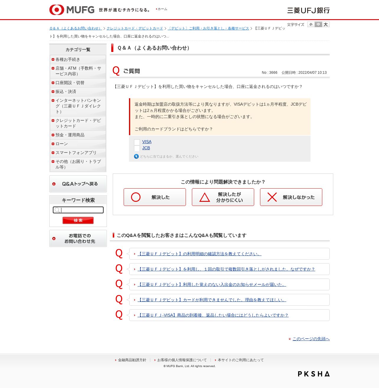This screenshot has width=379, height=388.
Task: Open 金融商品勧誘方針 footer link
Action: [132, 360]
